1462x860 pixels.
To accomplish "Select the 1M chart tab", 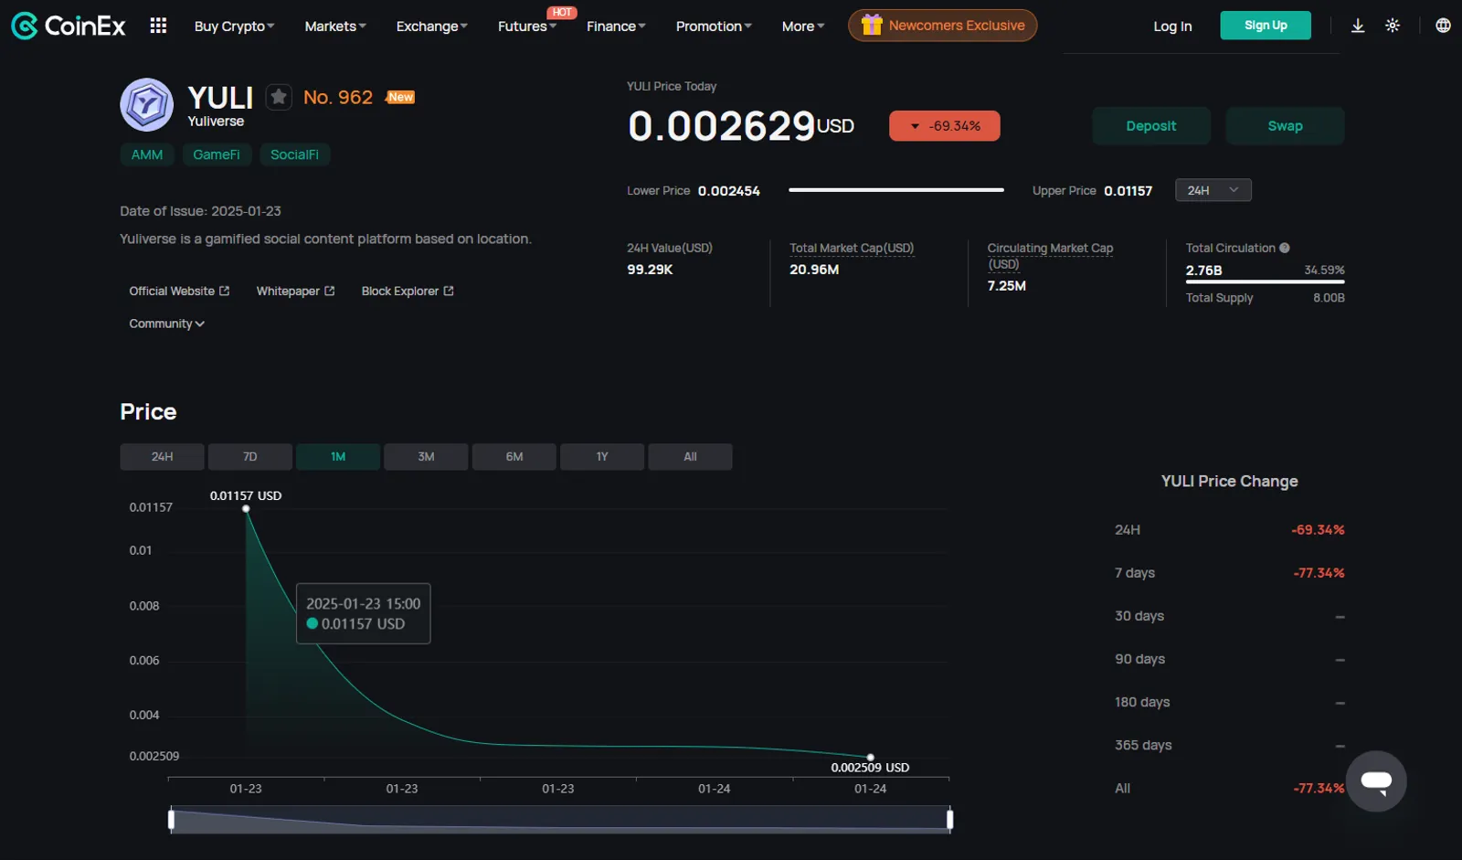I will pyautogui.click(x=338, y=457).
